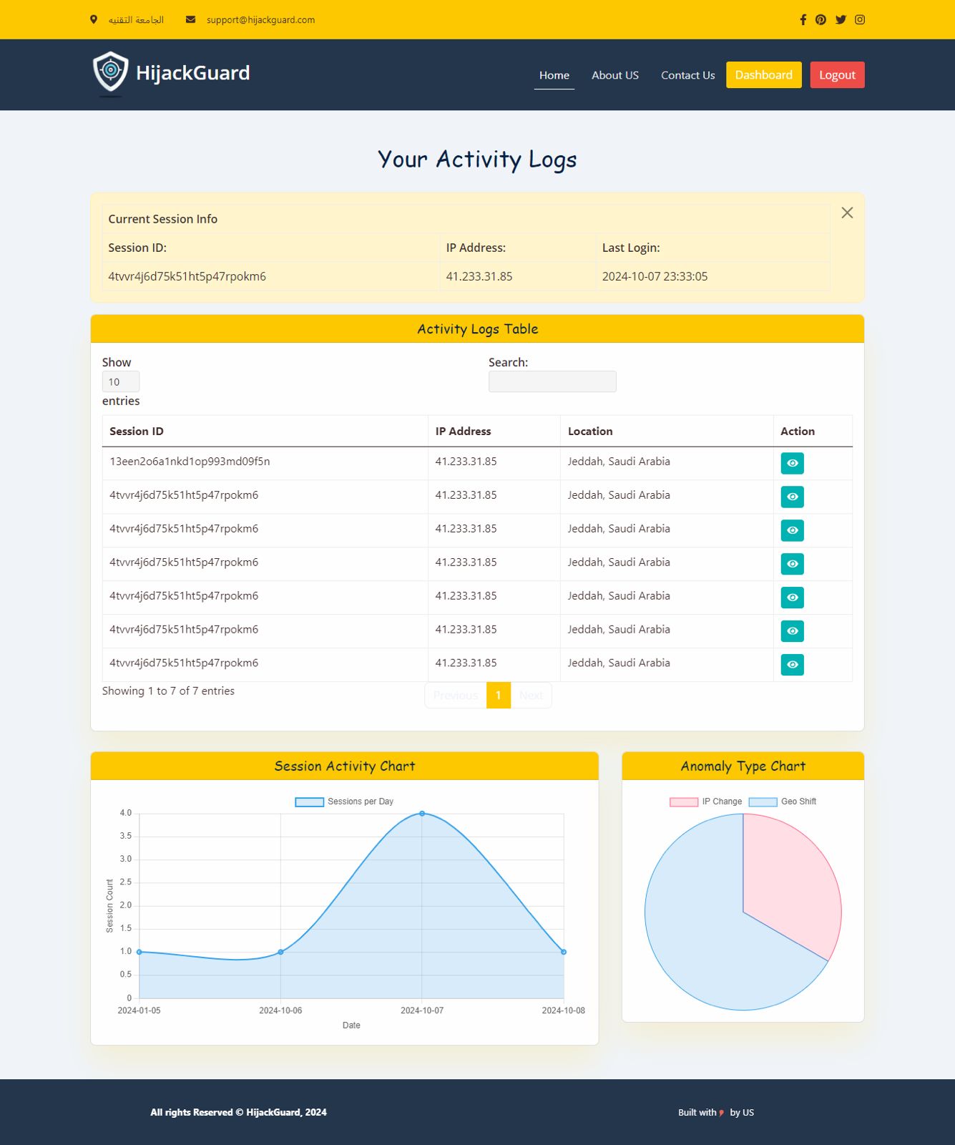The image size is (955, 1145).
Task: Go to About US nav item
Action: (x=614, y=75)
